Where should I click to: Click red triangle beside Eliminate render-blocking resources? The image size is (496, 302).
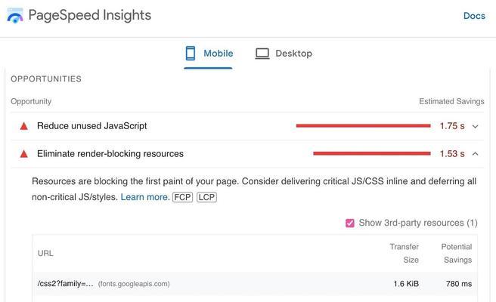pos(23,154)
